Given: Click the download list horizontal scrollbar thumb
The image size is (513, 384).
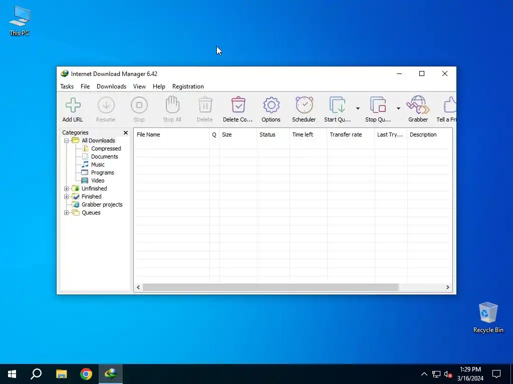Looking at the screenshot, I should pyautogui.click(x=271, y=287).
